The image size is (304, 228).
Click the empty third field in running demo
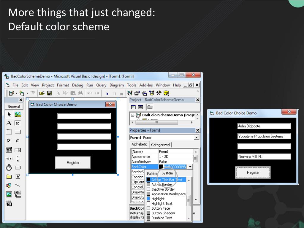(264, 146)
